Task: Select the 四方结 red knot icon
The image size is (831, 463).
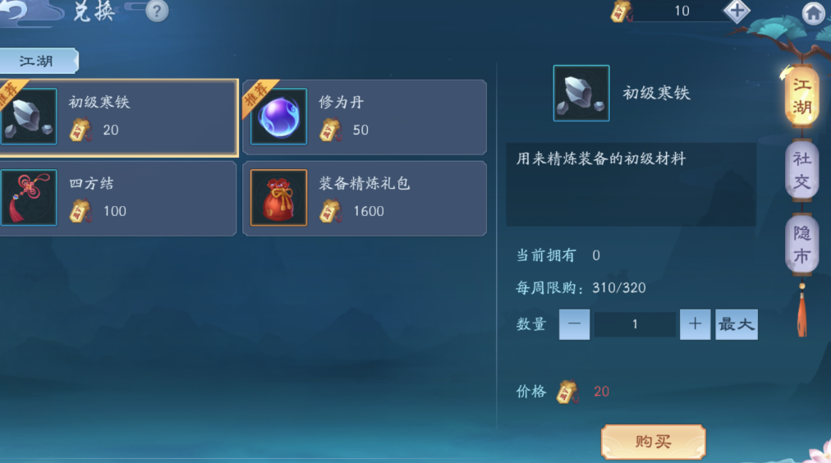Action: coord(29,198)
